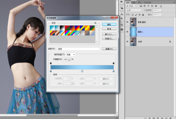Filter layers by adjustment layer icon
The height and width of the screenshot is (119, 176).
pos(144,6)
